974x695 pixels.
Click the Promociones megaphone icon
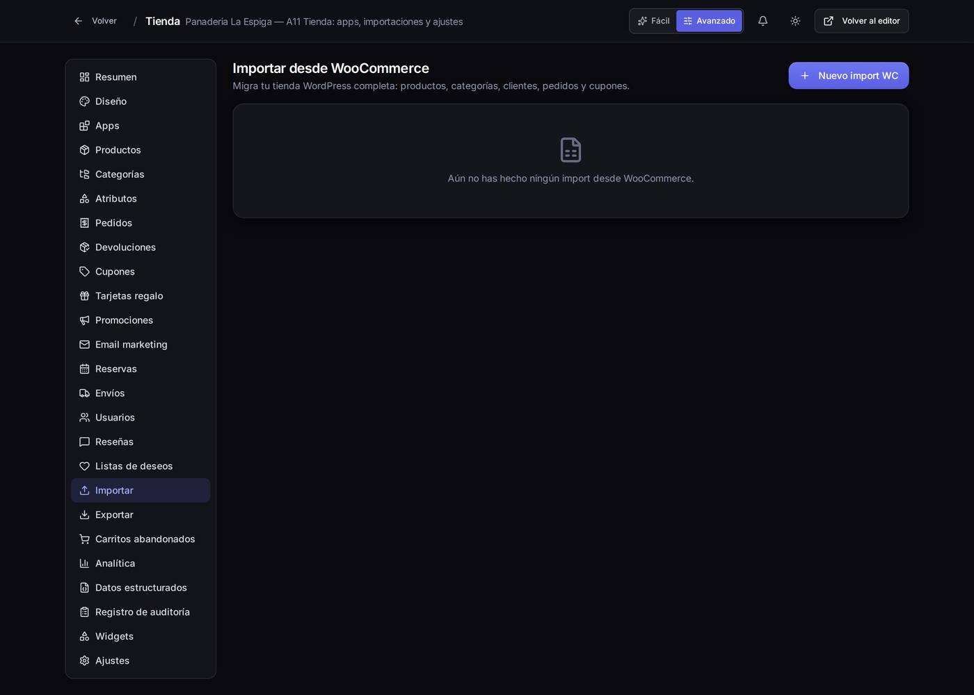coord(84,320)
